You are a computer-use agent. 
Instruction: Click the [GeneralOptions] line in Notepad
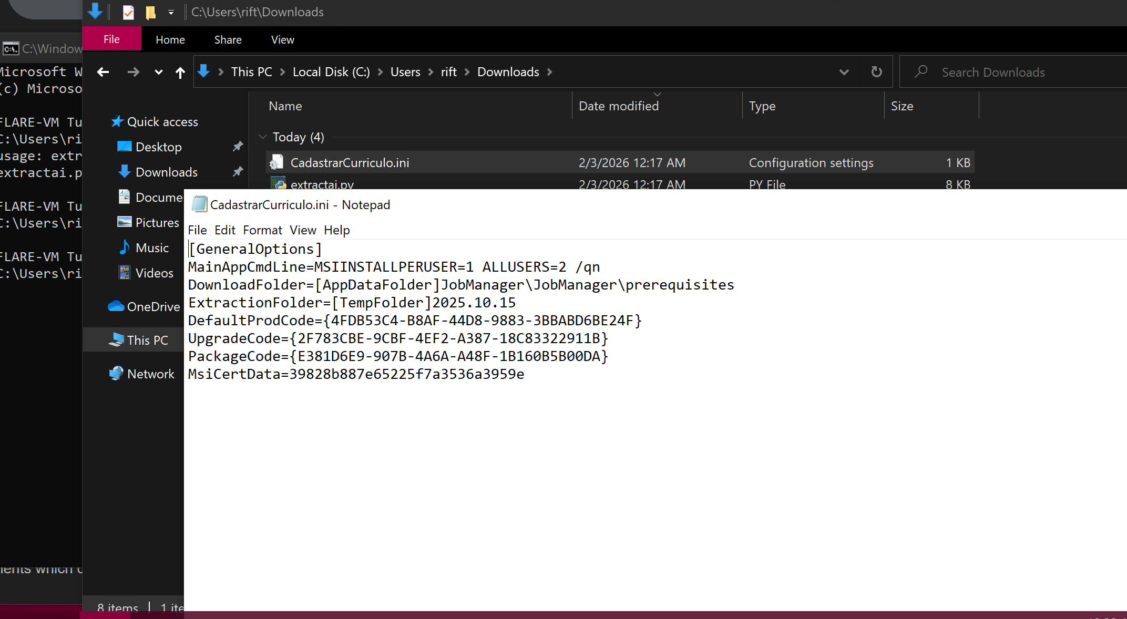click(255, 249)
